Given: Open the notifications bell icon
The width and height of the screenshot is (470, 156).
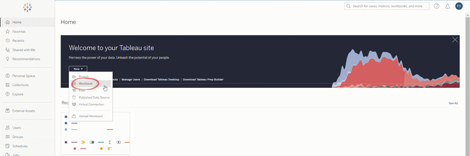Looking at the screenshot, I should click(448, 6).
